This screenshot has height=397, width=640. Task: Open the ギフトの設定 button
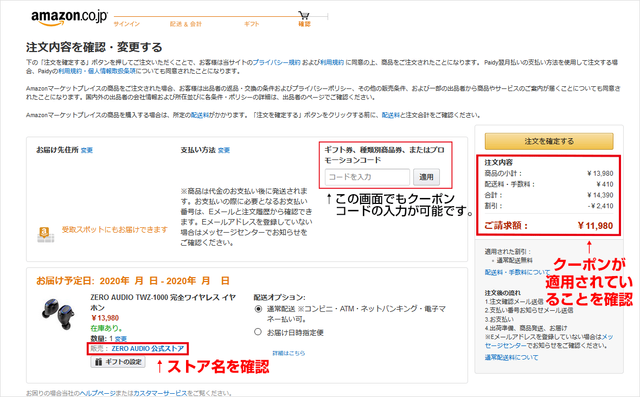(118, 362)
